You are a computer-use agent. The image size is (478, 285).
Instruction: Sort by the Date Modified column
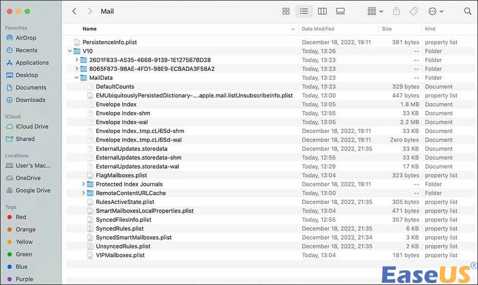click(318, 29)
